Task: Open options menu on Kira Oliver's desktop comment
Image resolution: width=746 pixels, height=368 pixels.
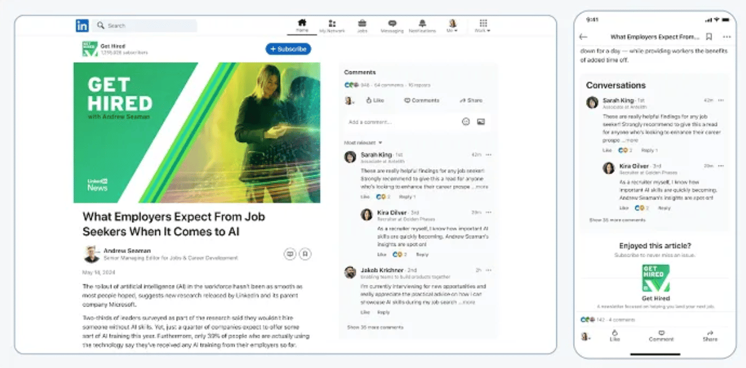Action: coord(489,212)
